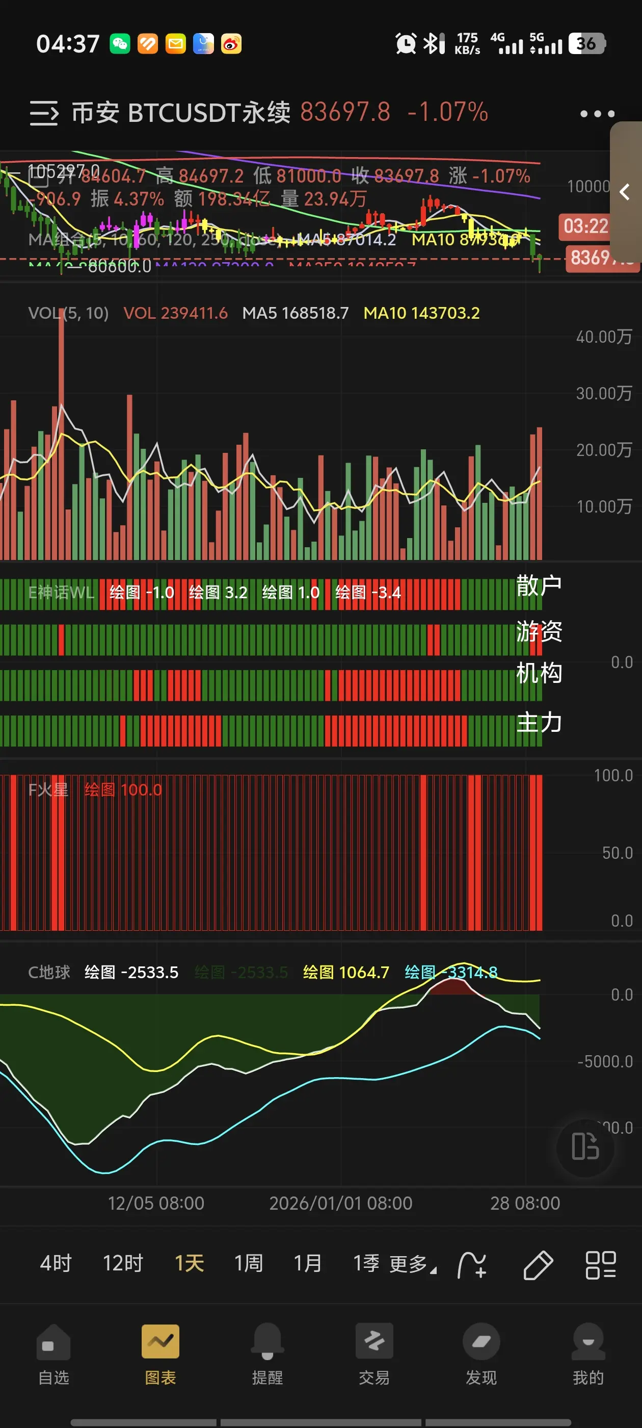Open the three-dot more options menu
The image size is (642, 1428).
pyautogui.click(x=597, y=114)
